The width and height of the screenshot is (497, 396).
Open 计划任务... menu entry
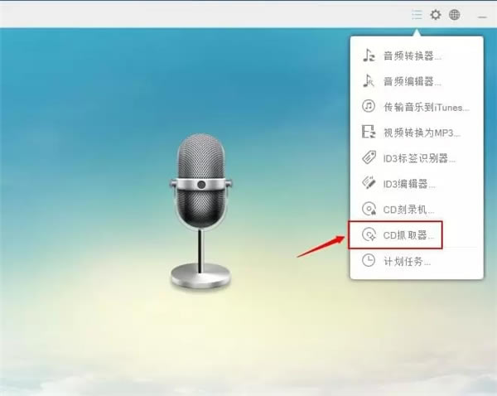407,262
